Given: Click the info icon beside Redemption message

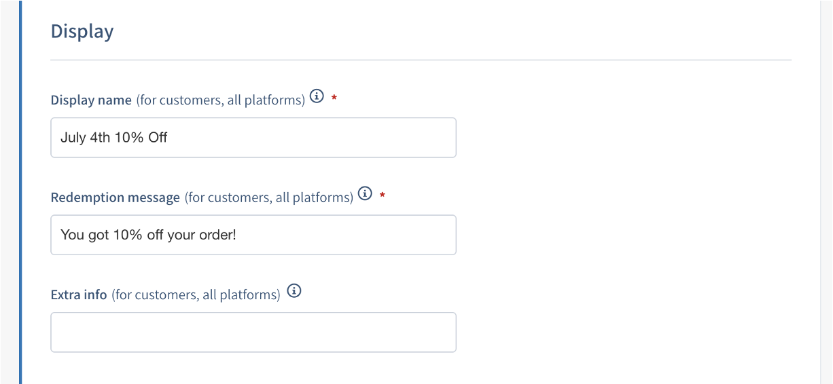Looking at the screenshot, I should (366, 194).
